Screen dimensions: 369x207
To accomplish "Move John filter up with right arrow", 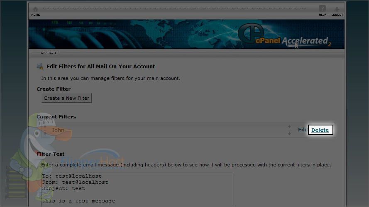I will pyautogui.click(x=289, y=127).
